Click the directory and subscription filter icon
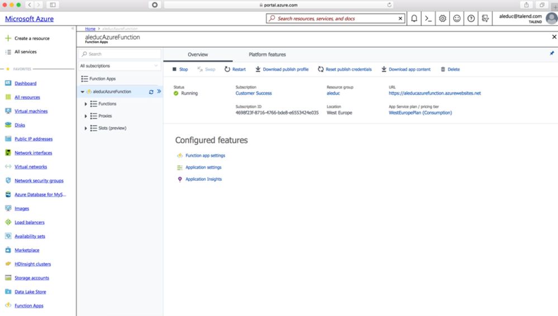This screenshot has height=316, width=558. (485, 18)
